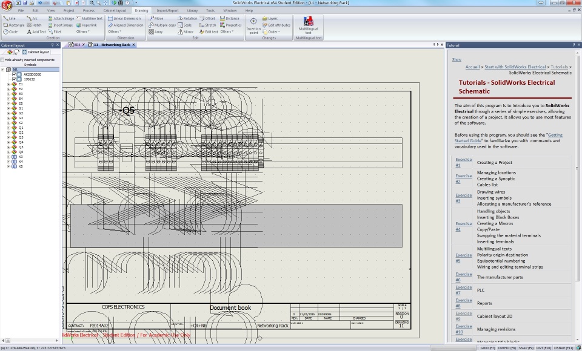582x351 pixels.
Task: Open the Library ribbon tab
Action: pyautogui.click(x=192, y=11)
